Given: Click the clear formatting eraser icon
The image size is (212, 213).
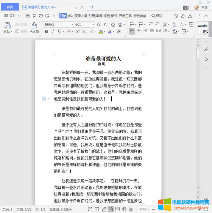Looking at the screenshot, I should coord(113,25).
